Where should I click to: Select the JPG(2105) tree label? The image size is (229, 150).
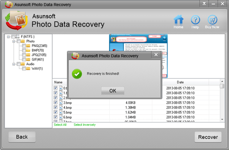click(x=39, y=55)
